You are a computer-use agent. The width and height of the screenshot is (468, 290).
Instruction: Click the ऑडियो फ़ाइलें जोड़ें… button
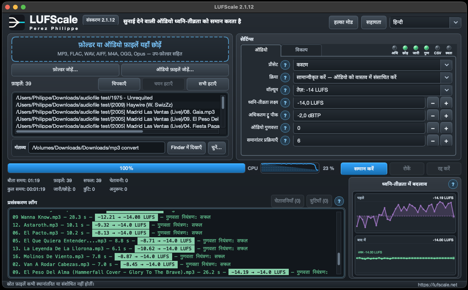click(175, 70)
